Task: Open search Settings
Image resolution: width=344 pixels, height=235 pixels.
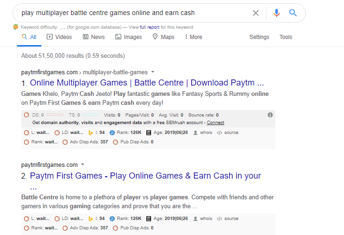Action: (259, 37)
